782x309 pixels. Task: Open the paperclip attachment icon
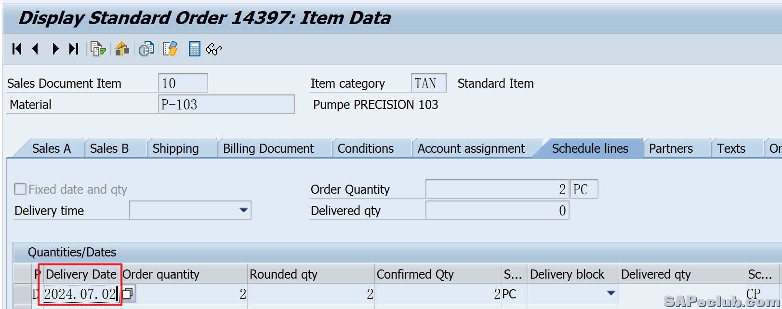tap(170, 49)
